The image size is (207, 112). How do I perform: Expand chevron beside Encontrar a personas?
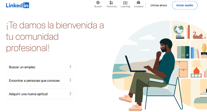[x=70, y=80]
